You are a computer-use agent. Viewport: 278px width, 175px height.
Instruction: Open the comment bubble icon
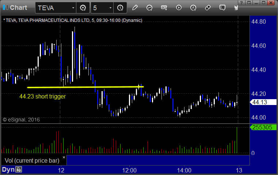(x=222, y=7)
